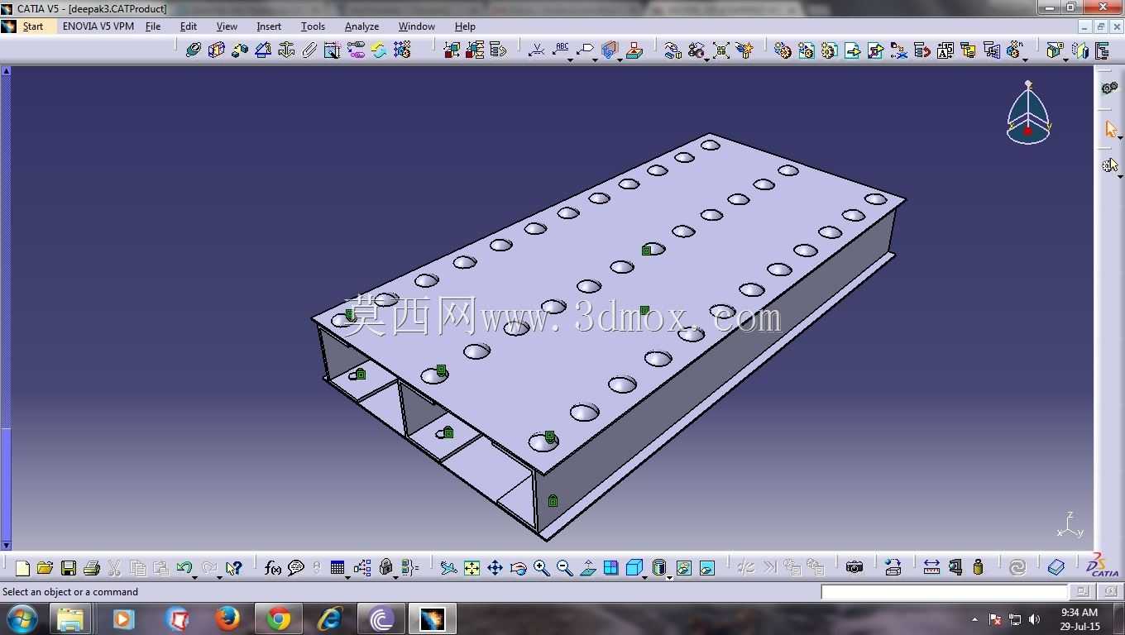Open the Start menu in CATIA
Viewport: 1125px width, 635px height.
tap(33, 26)
